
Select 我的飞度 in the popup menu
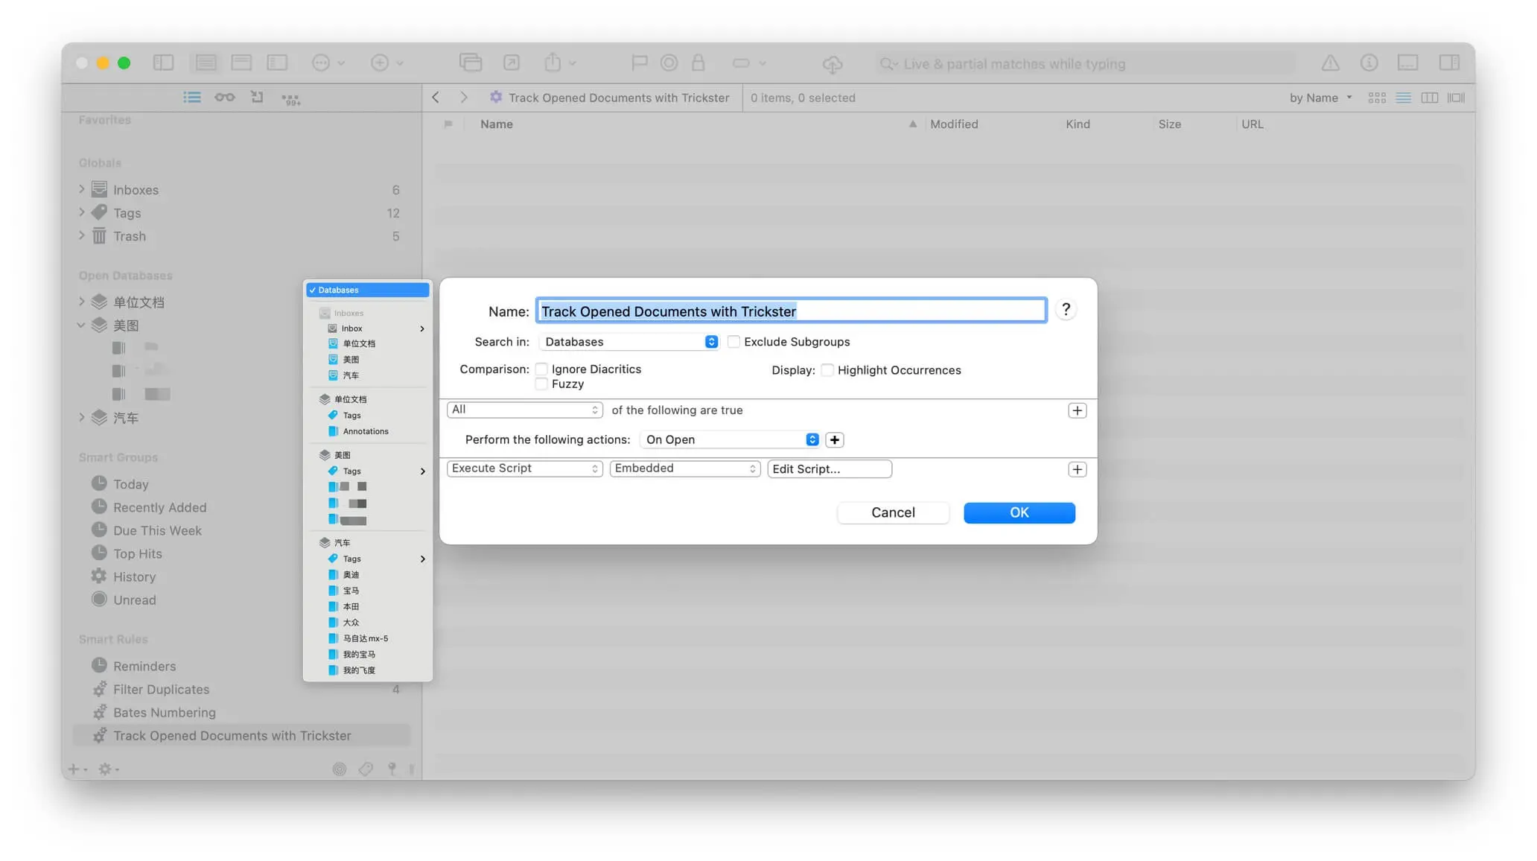(x=368, y=670)
